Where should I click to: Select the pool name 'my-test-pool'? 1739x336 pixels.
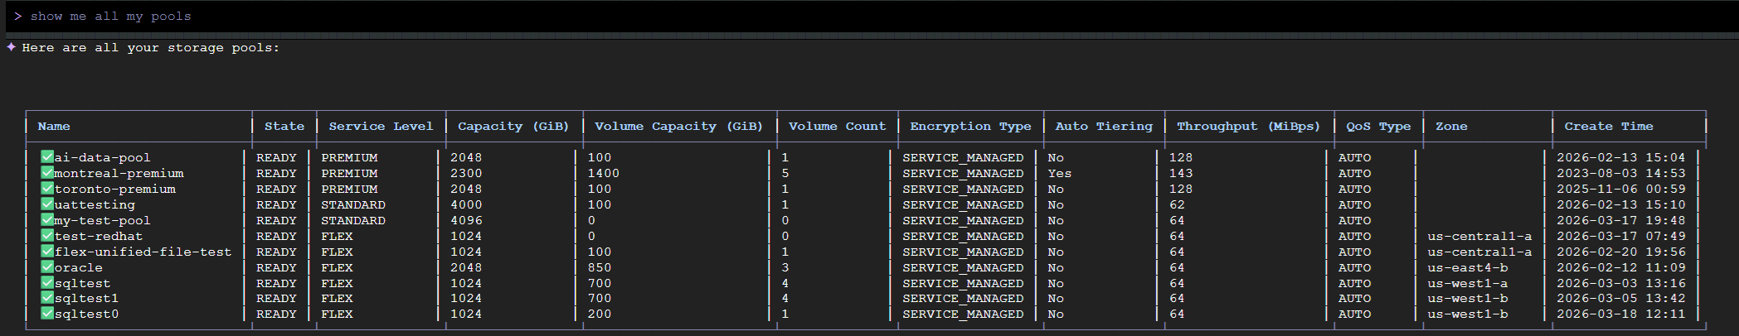coord(103,220)
